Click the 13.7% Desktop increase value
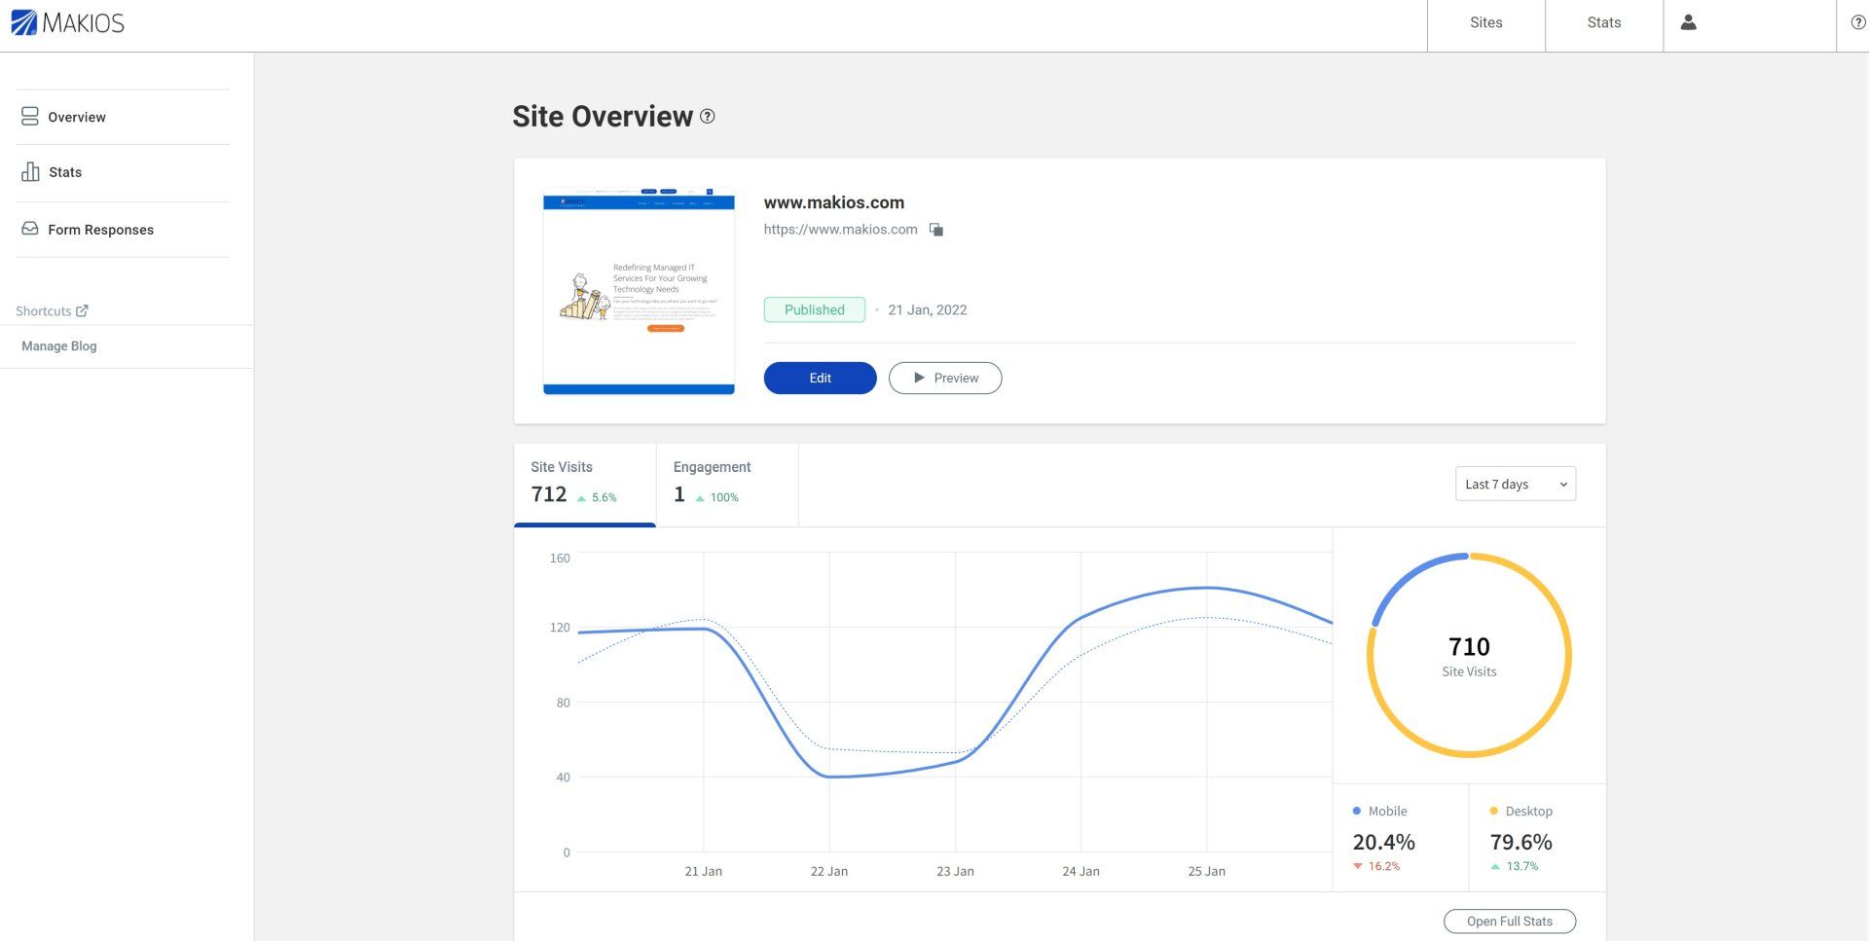 click(1521, 866)
